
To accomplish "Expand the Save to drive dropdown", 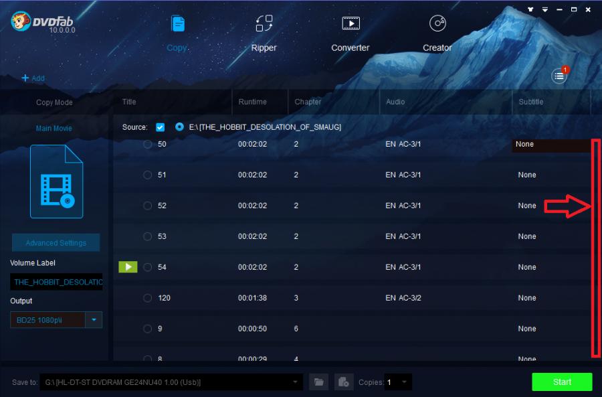I will [295, 382].
